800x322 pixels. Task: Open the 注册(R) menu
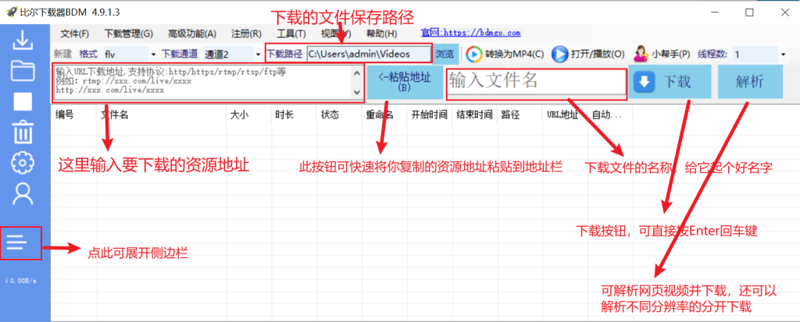point(246,34)
